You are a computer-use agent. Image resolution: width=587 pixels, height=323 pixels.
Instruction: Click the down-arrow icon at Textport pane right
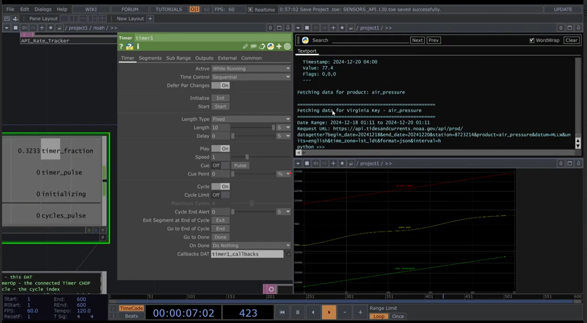[578, 28]
